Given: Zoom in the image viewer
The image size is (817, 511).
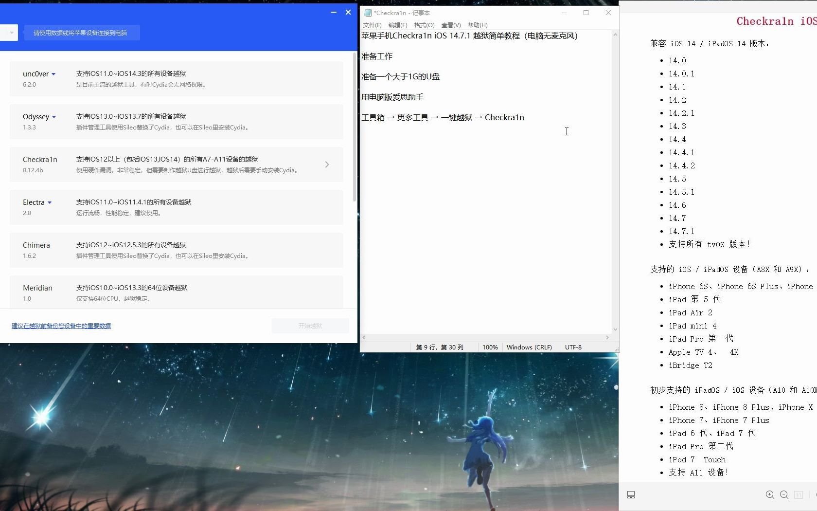Looking at the screenshot, I should pyautogui.click(x=770, y=494).
